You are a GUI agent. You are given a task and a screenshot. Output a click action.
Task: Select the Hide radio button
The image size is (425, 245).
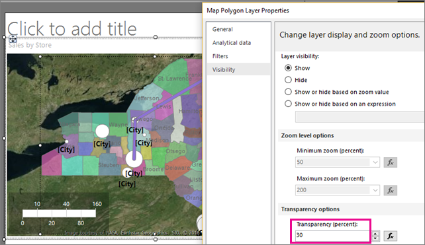(288, 80)
